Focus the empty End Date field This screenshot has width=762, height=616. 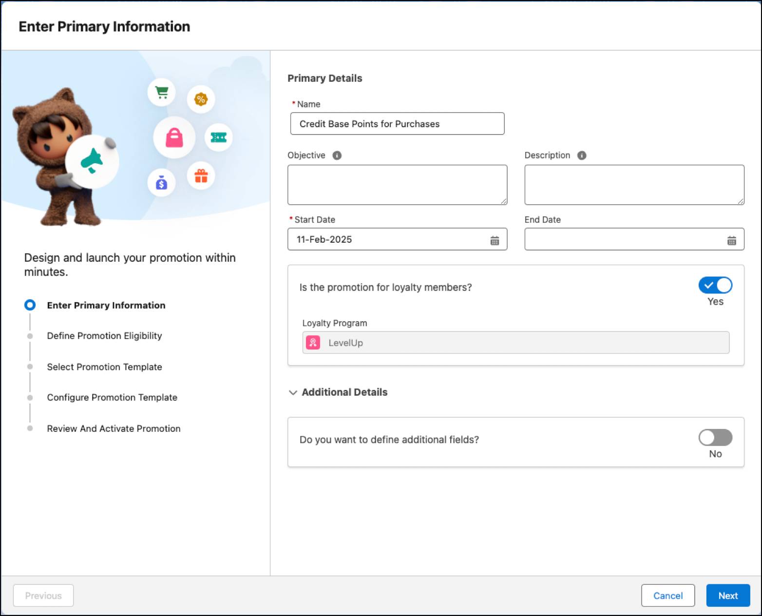634,239
